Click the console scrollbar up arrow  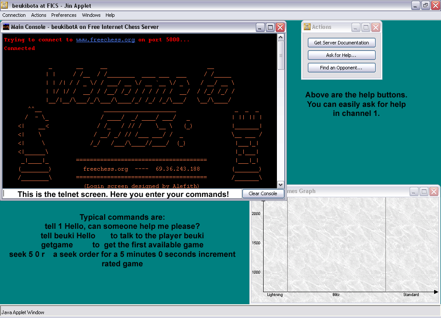pyautogui.click(x=280, y=37)
